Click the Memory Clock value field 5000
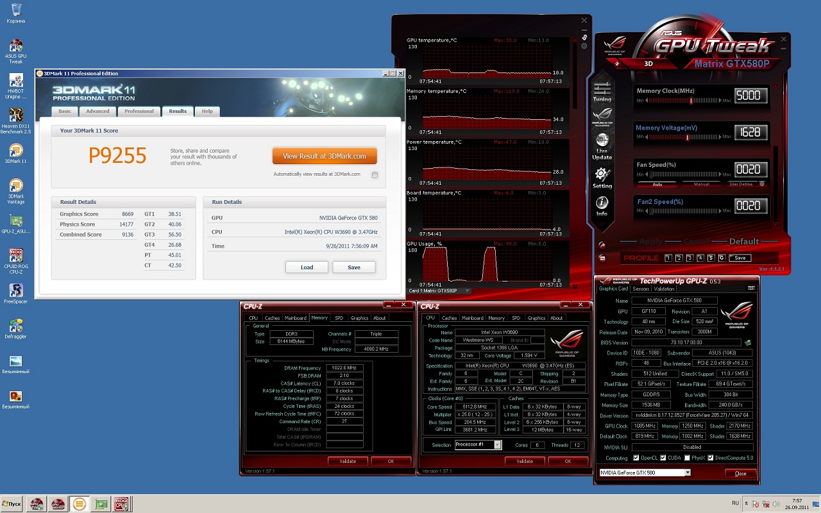This screenshot has width=821, height=513. click(750, 96)
